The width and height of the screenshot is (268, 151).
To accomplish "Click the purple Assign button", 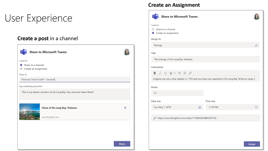I will pyautogui.click(x=252, y=144).
